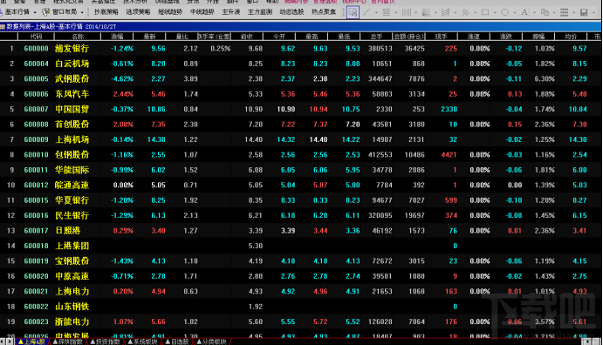Viewport: 603px width, 345px height.
Task: Open dropdown arrow beside rectangle tool
Action: pyautogui.click(x=495, y=13)
